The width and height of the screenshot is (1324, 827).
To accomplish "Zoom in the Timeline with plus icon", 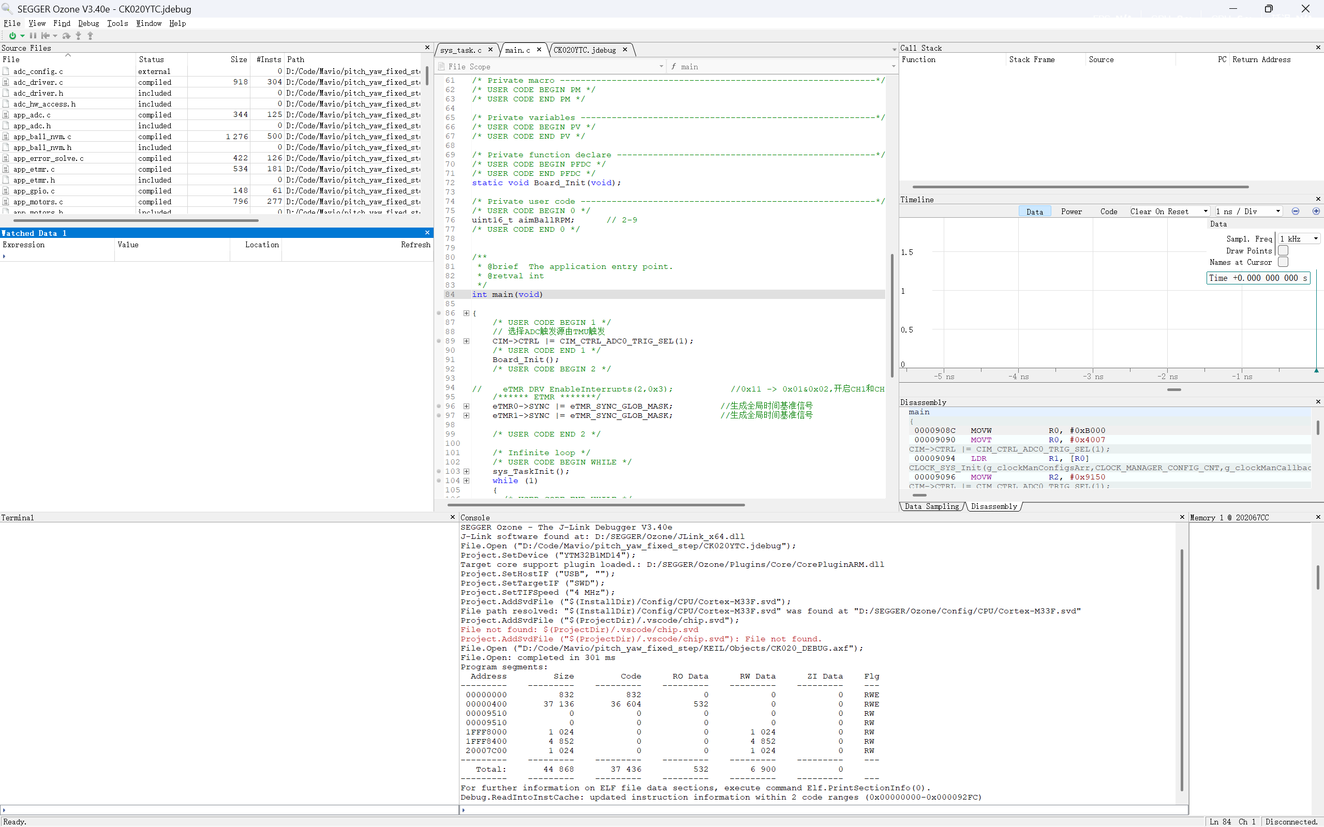I will pyautogui.click(x=1316, y=212).
